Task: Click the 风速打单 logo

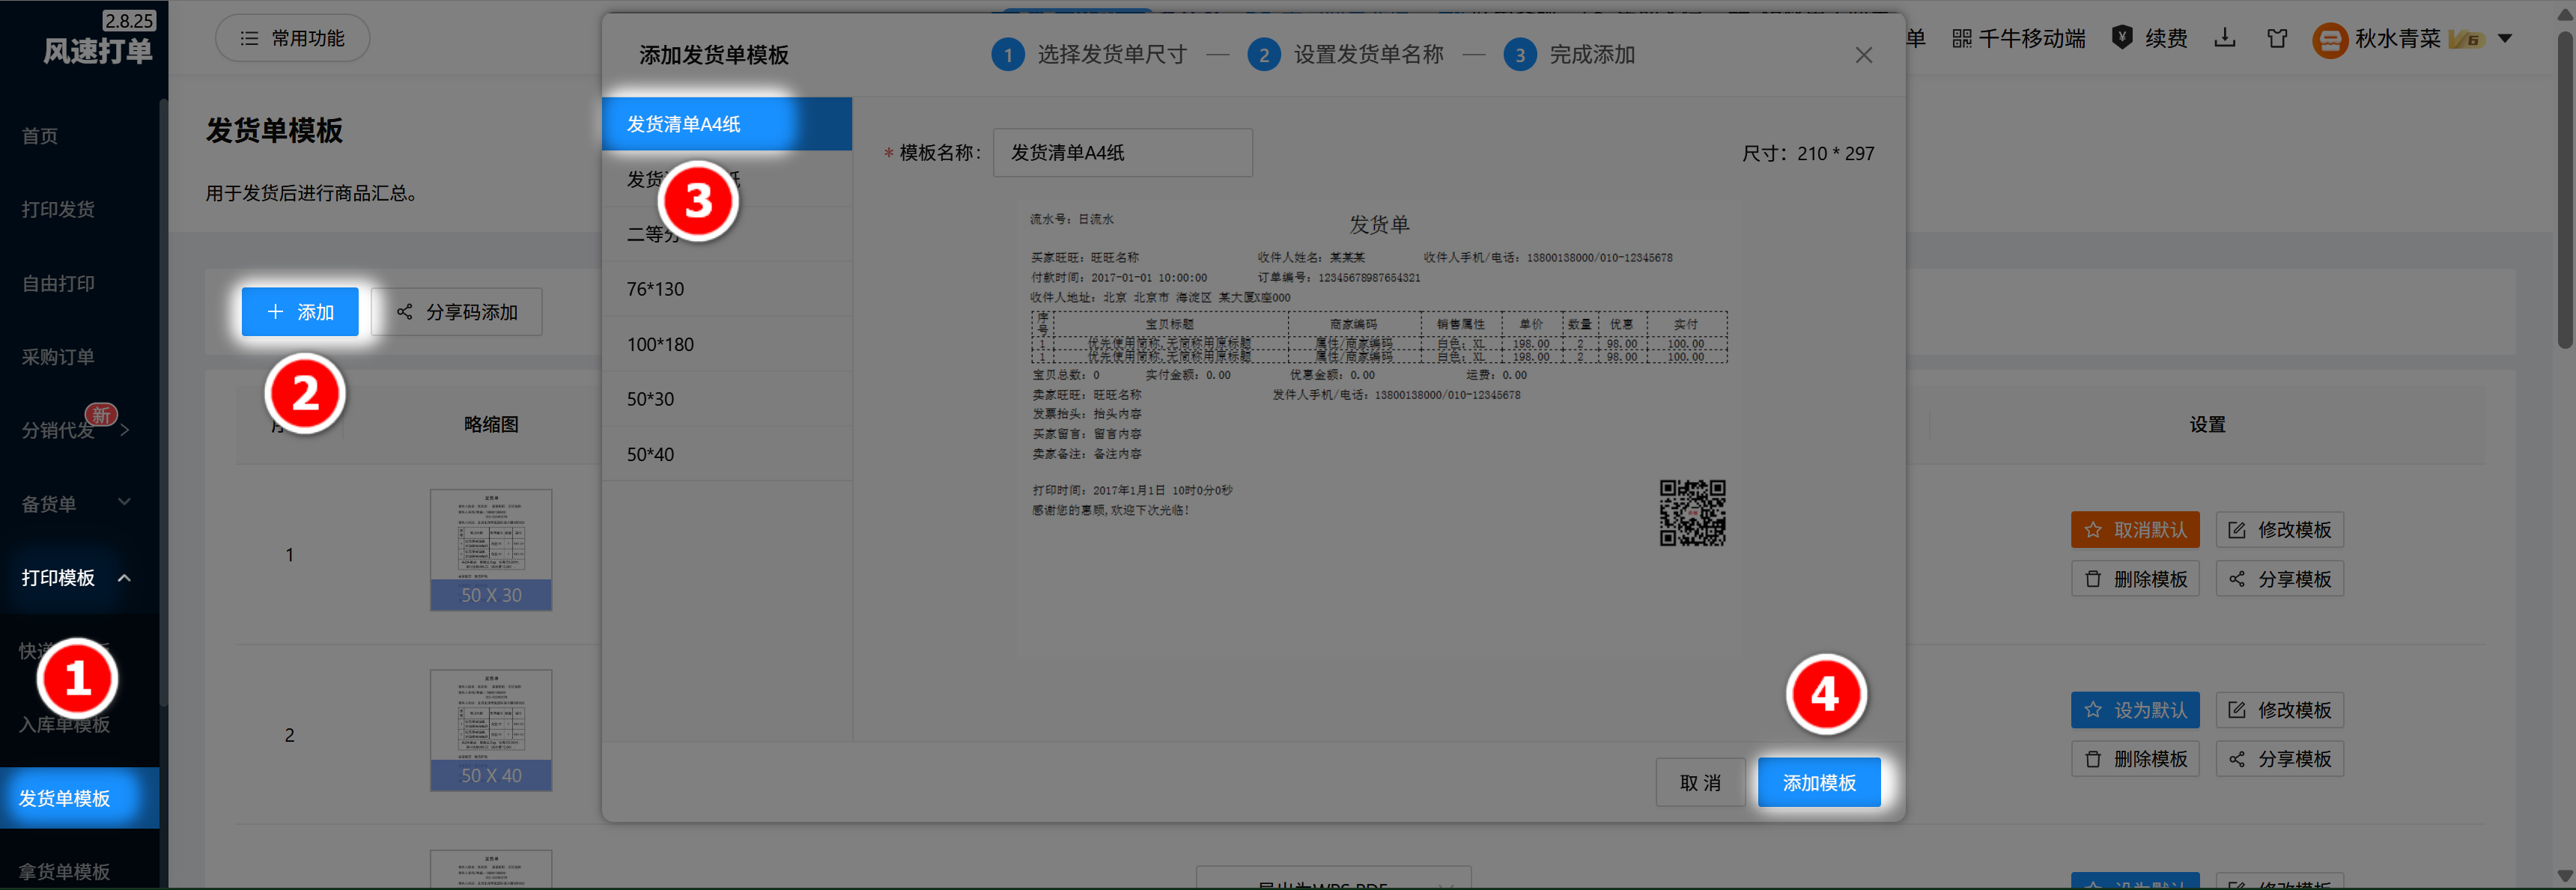Action: click(97, 50)
